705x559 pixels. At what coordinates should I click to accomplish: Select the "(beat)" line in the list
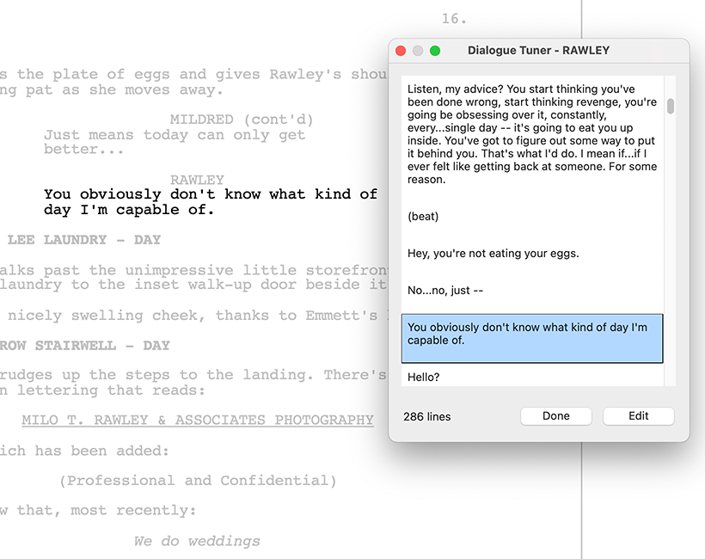pos(423,217)
